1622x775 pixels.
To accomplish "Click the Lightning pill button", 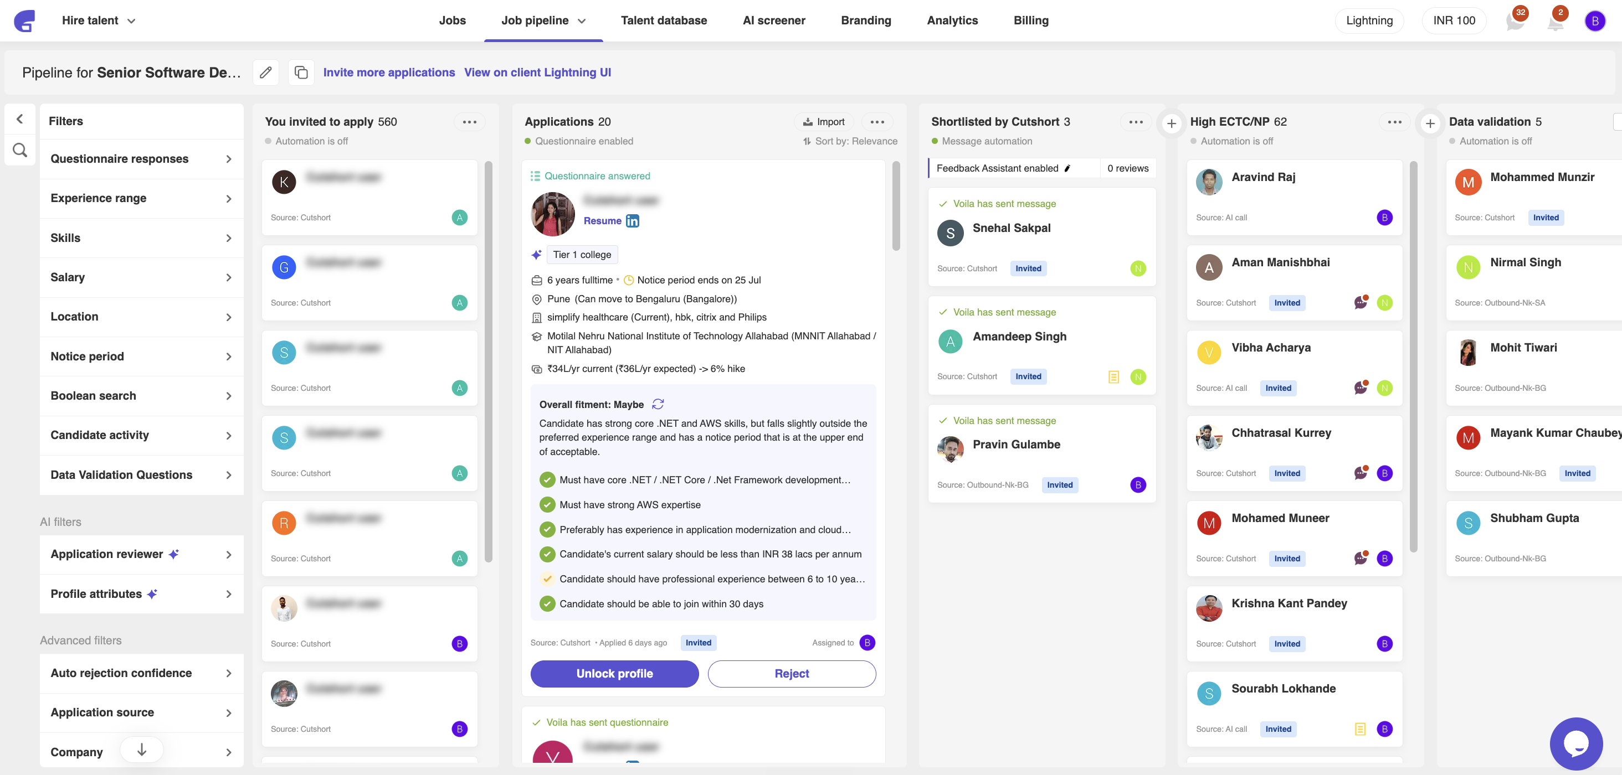I will click(1369, 21).
